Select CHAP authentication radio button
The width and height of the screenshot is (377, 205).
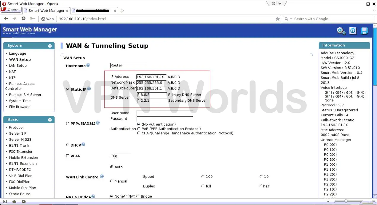(x=138, y=133)
